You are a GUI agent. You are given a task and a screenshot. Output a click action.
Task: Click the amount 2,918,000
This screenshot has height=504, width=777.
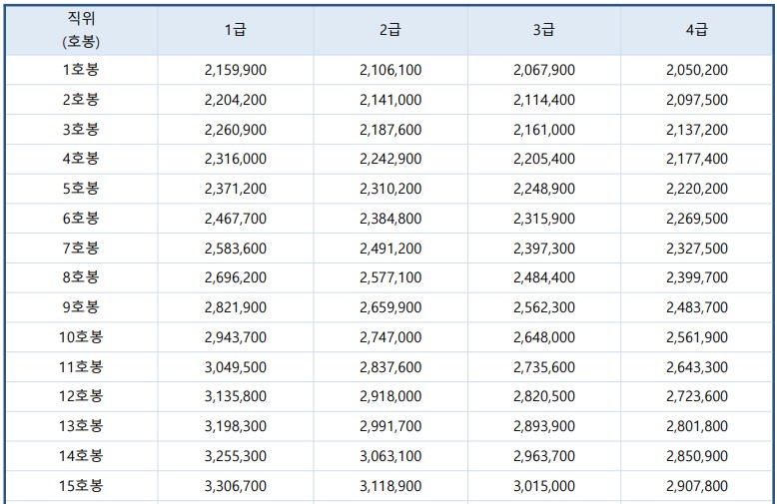point(390,396)
